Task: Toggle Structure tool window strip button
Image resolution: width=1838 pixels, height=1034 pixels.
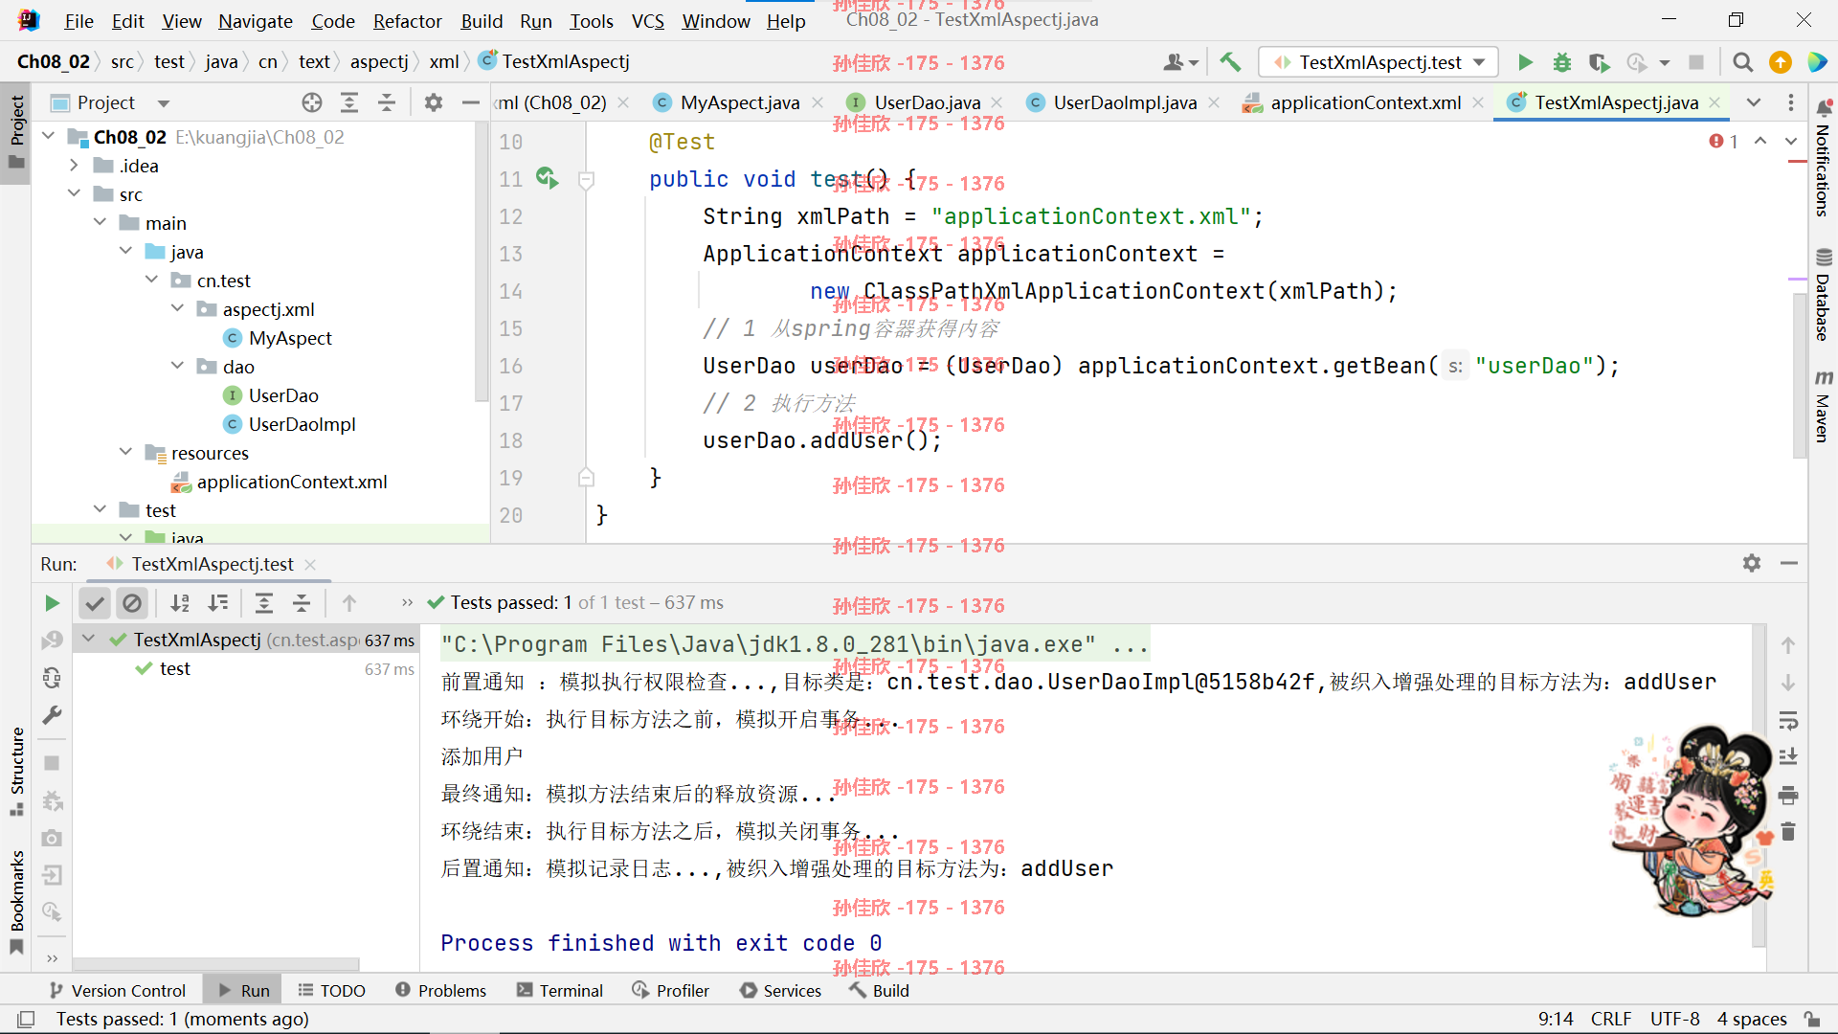Action: (x=16, y=772)
